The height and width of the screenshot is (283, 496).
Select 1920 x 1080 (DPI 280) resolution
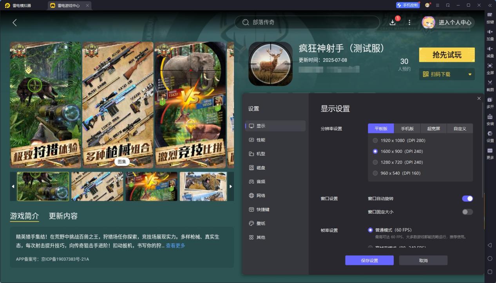pyautogui.click(x=375, y=140)
